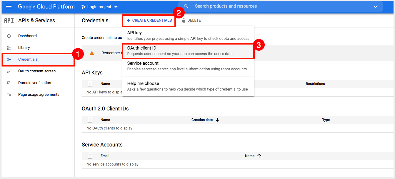Screen dimensions: 395x179
Task: Select all API Keys checkbox
Action: 90,84
